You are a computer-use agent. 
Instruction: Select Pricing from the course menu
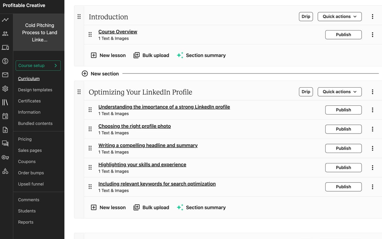click(25, 139)
